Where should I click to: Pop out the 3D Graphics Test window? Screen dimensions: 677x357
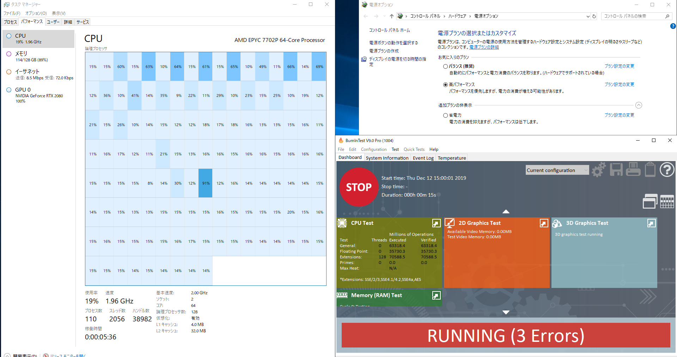[x=651, y=223]
